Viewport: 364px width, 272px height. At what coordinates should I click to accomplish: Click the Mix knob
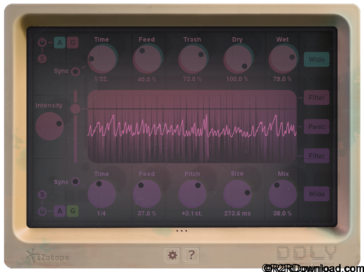(x=283, y=194)
